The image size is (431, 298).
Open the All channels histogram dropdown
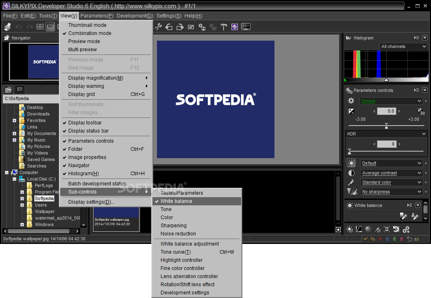coord(403,46)
